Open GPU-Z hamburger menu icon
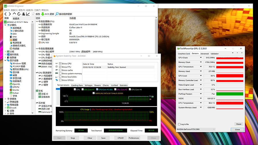 (x=242, y=53)
